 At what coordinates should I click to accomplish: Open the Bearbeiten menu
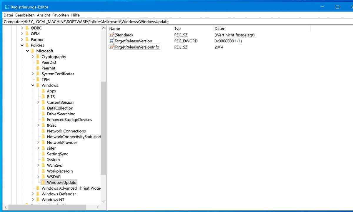click(x=25, y=15)
